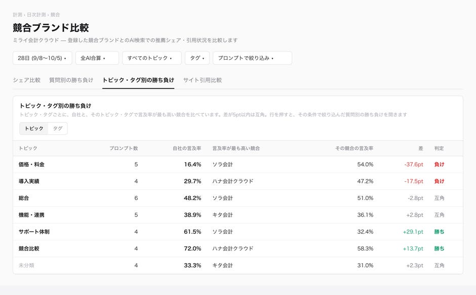Click the -2.8pt difference value
The image size is (476, 295).
[x=415, y=198]
